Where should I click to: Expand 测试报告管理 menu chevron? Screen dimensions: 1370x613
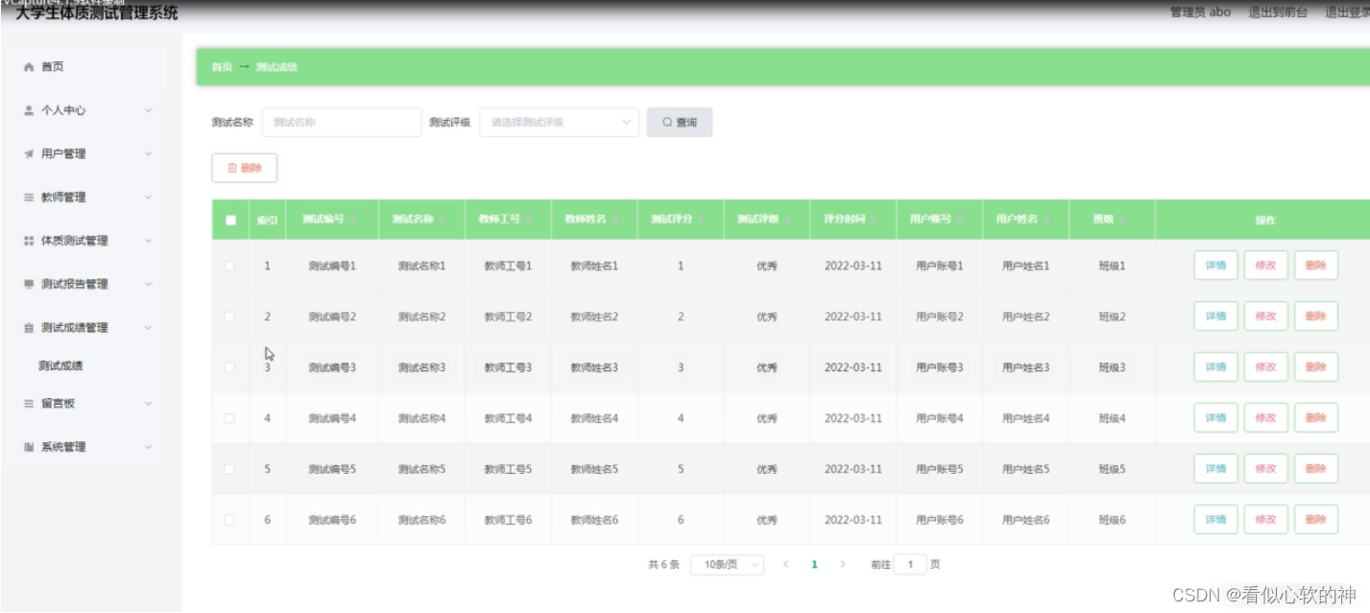pyautogui.click(x=148, y=284)
